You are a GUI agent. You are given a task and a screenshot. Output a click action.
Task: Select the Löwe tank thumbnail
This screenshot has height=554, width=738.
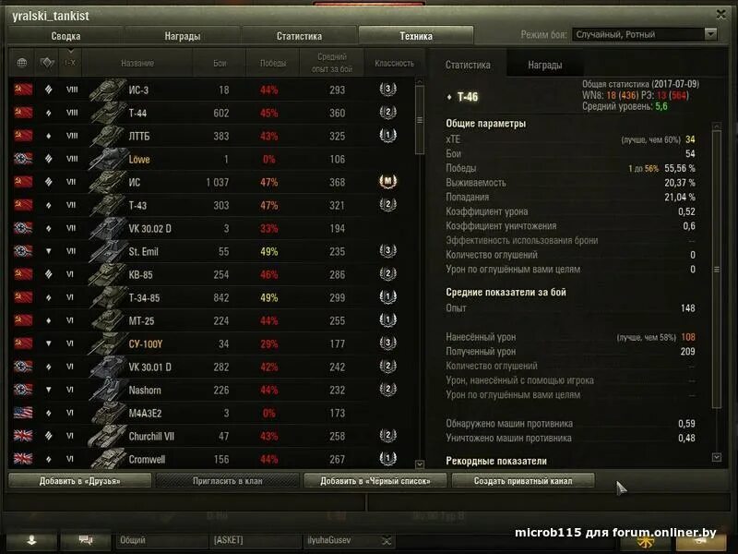point(107,159)
